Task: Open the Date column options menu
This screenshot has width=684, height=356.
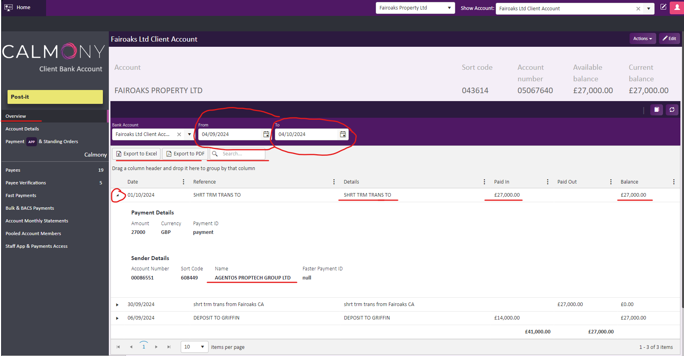Action: click(184, 182)
